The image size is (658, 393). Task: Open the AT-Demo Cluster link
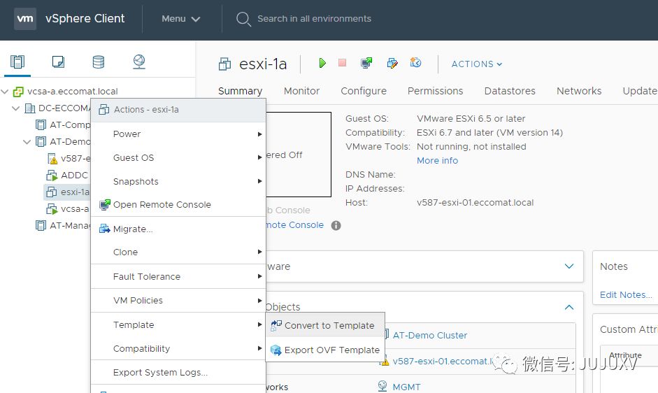(429, 335)
